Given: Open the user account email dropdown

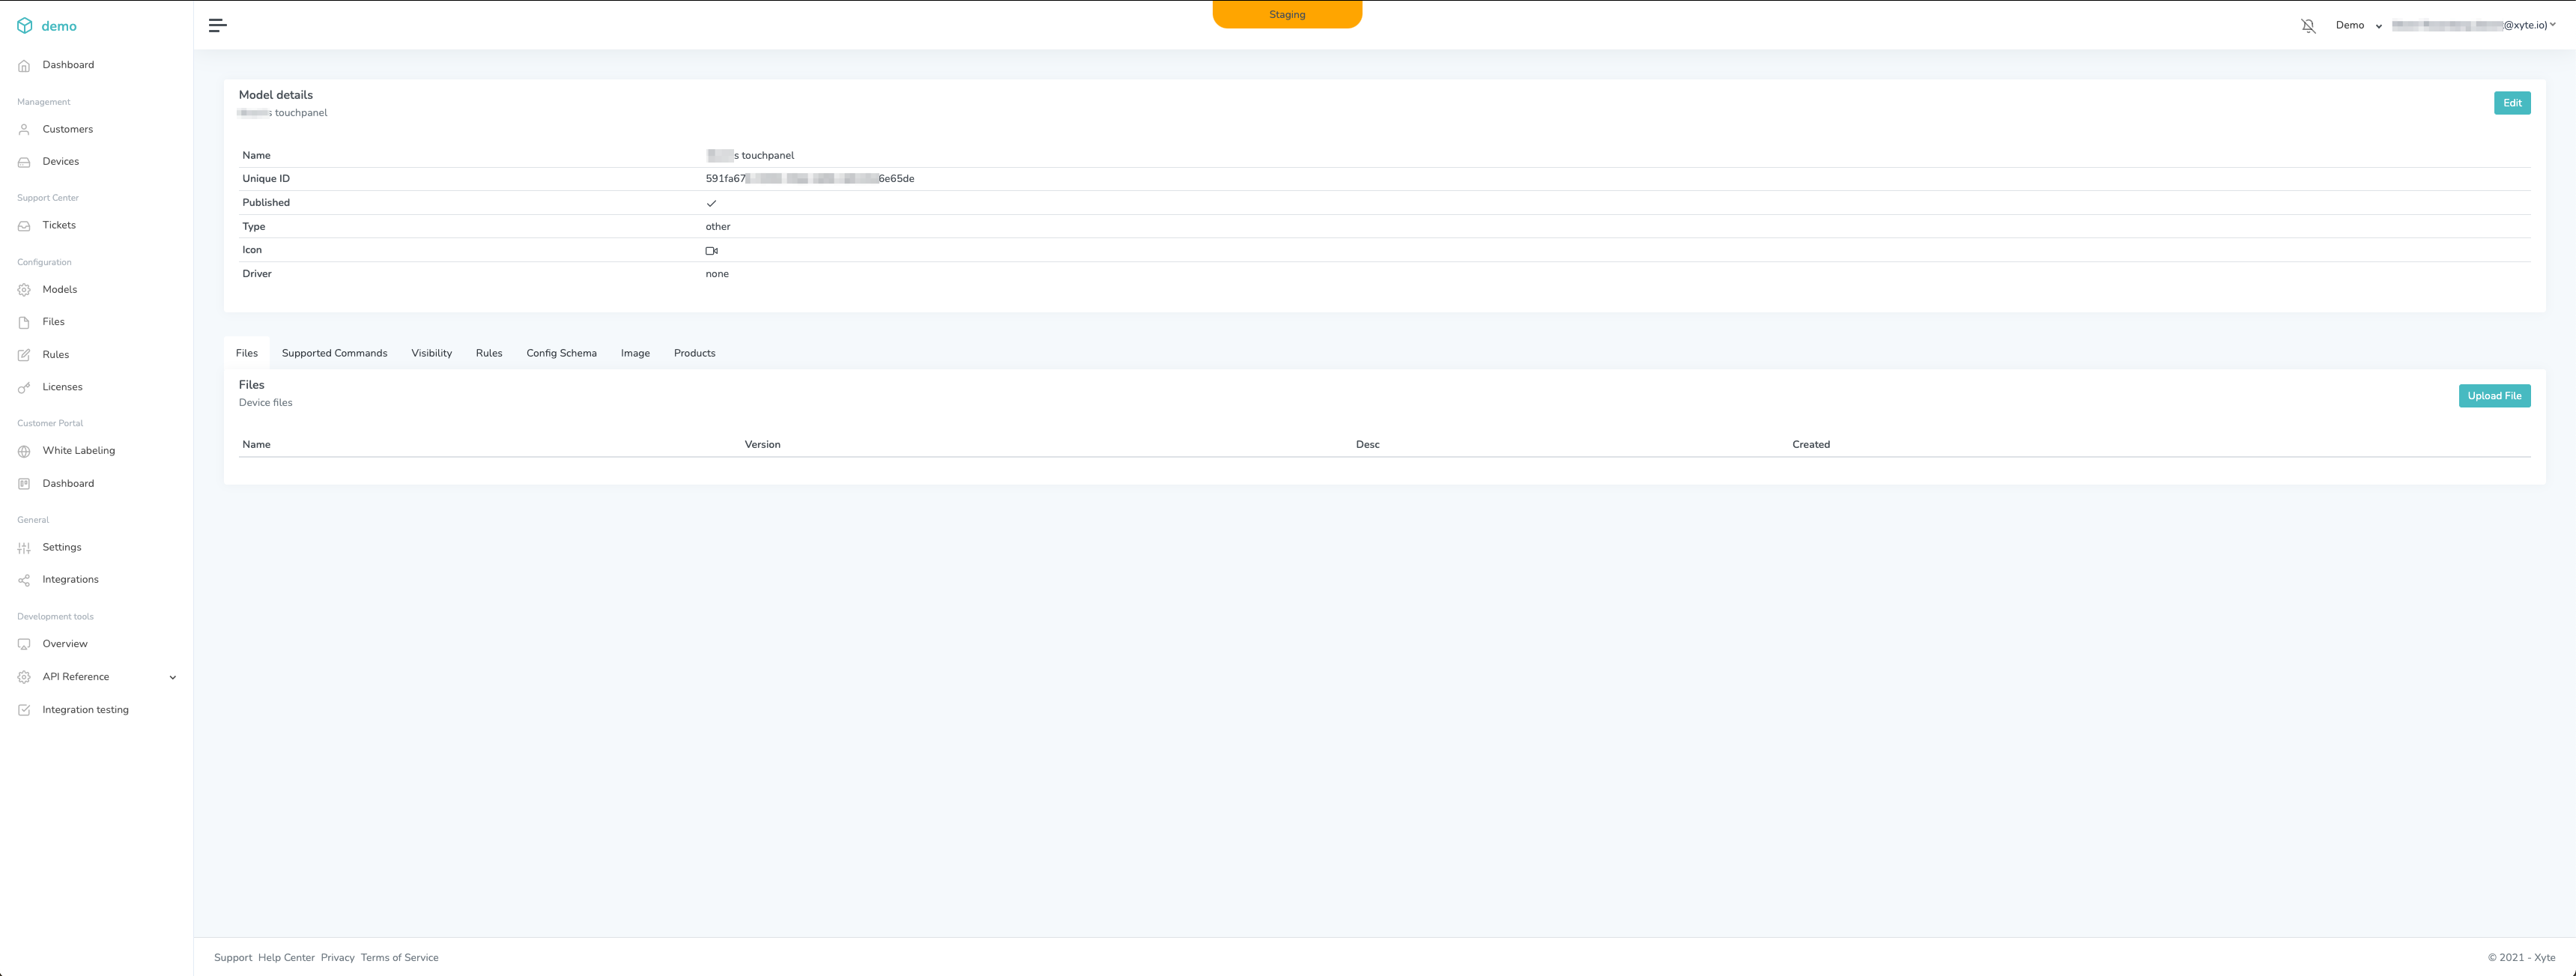Looking at the screenshot, I should click(2474, 26).
